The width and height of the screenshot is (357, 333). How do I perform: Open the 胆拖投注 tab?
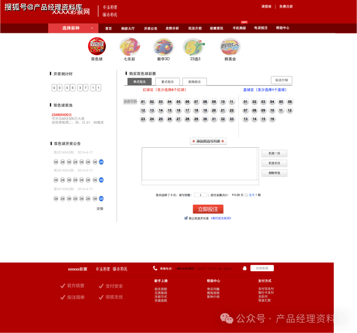[194, 81]
